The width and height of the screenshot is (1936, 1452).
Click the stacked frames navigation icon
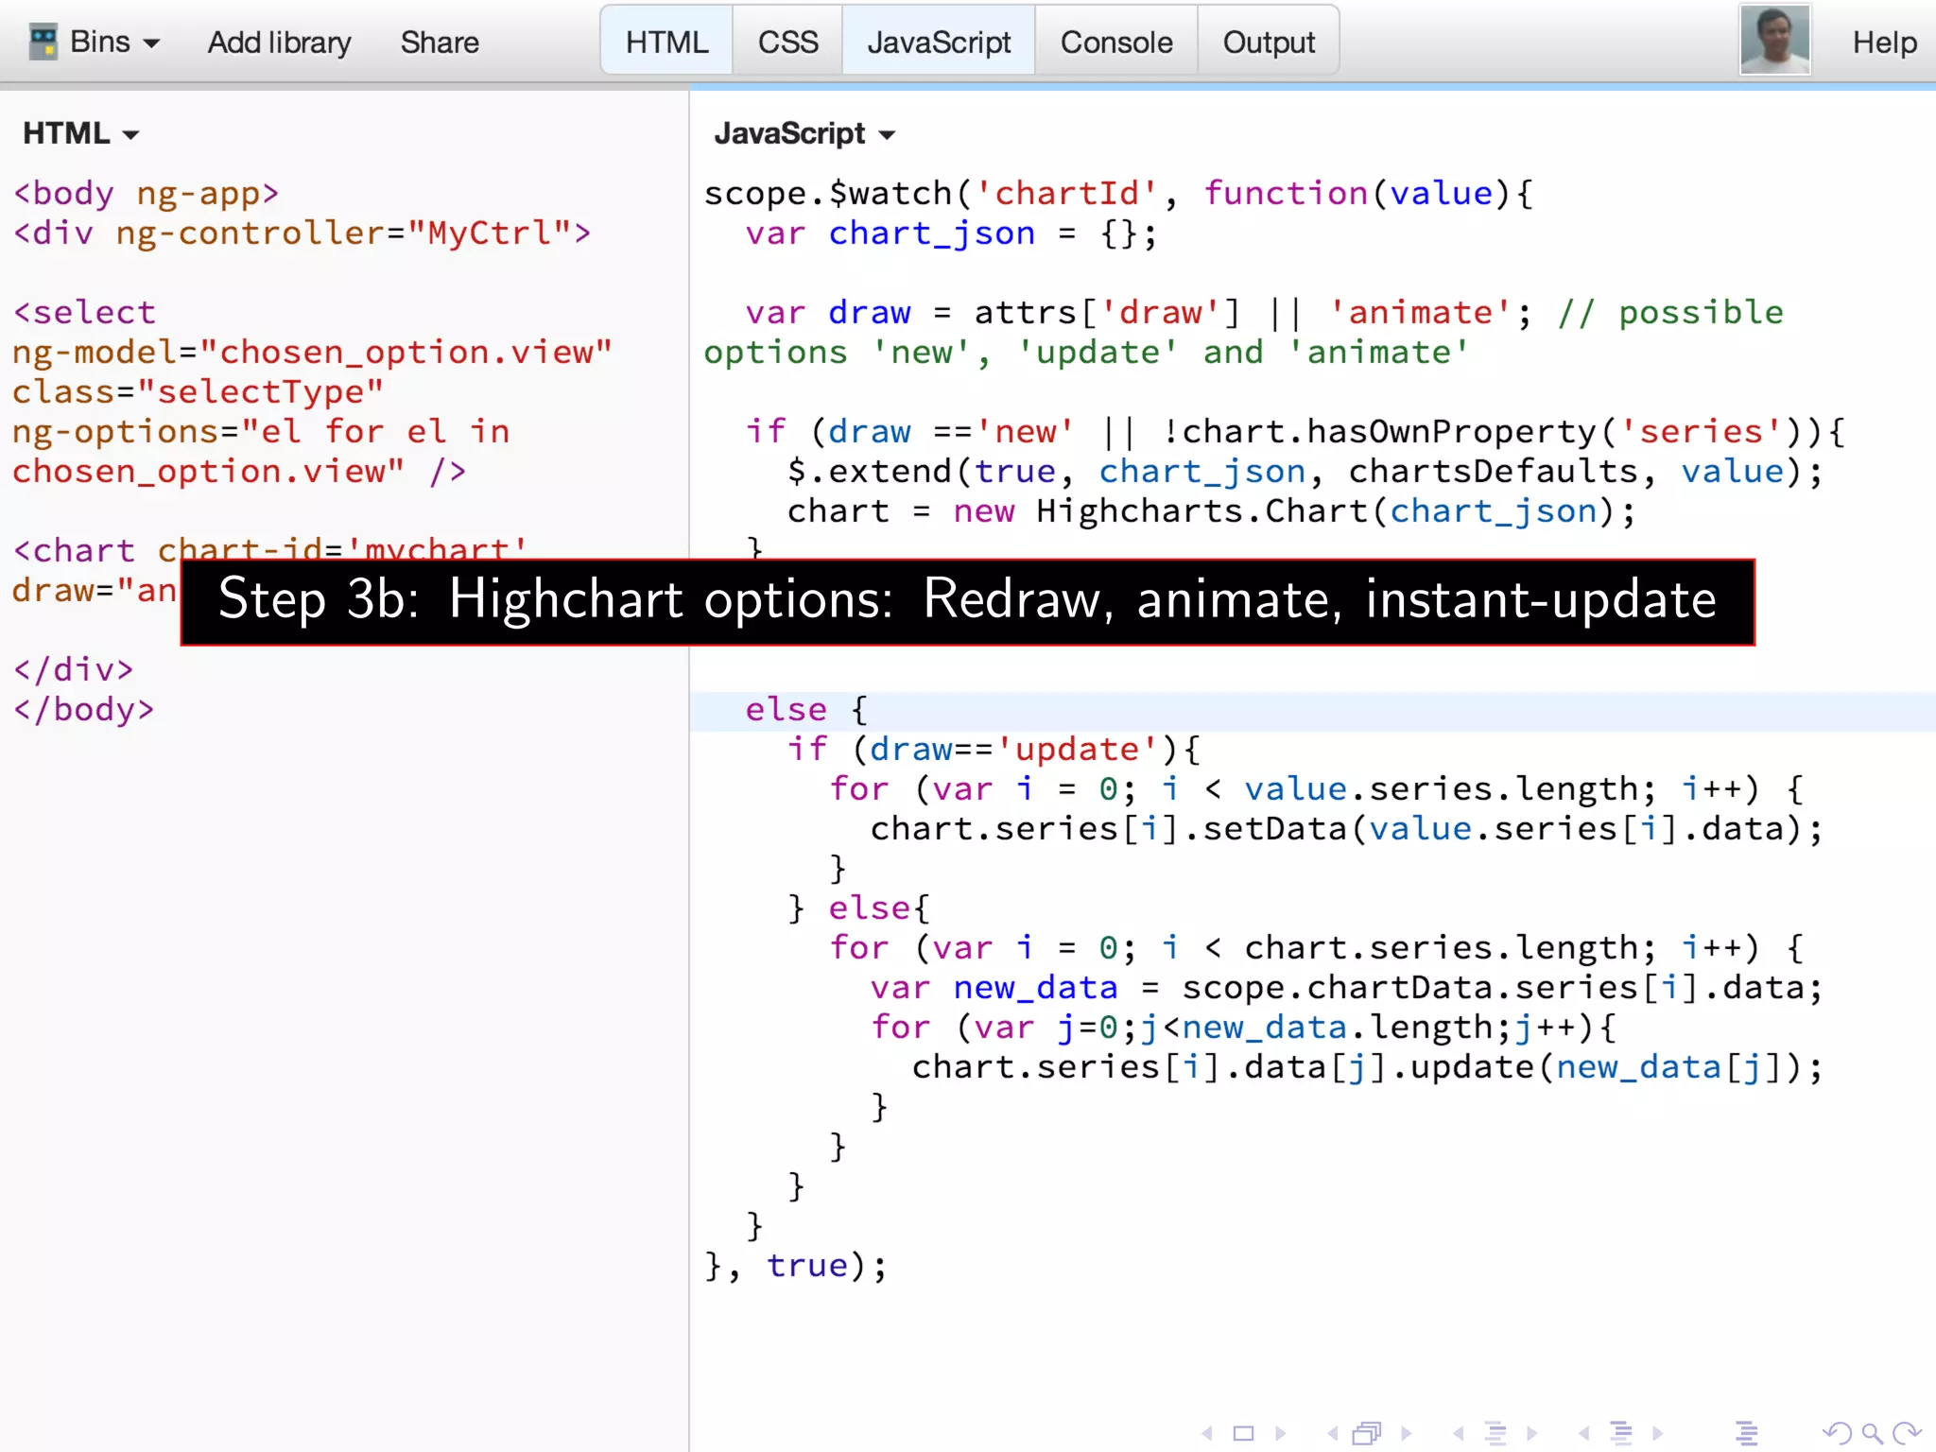coord(1366,1433)
